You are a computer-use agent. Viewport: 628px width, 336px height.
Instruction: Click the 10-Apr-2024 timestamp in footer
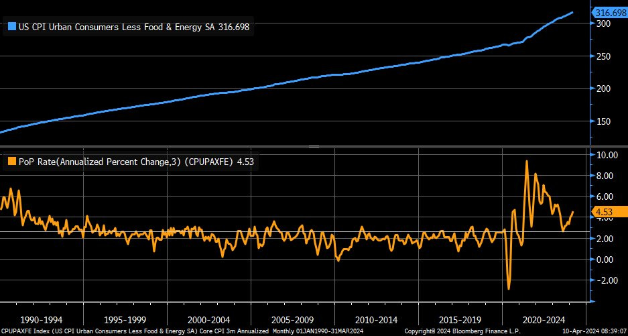click(x=590, y=331)
